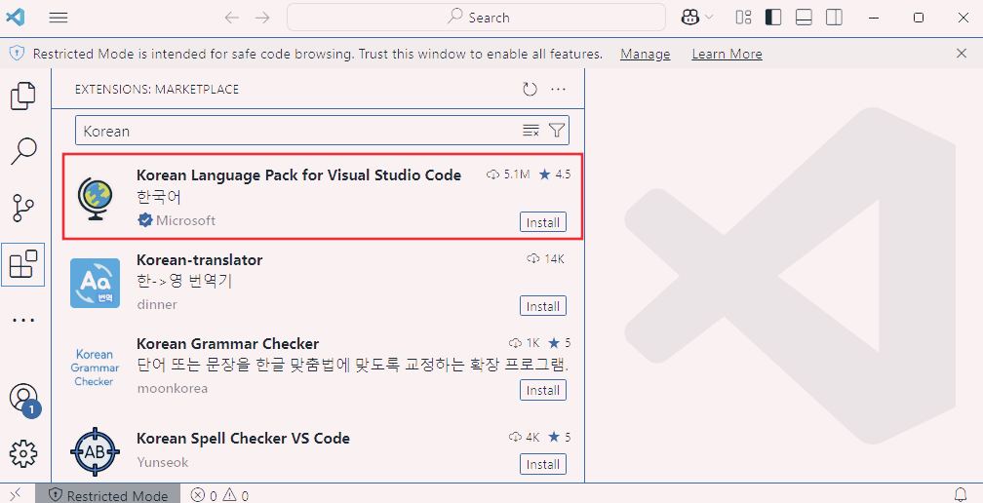Open Korean Language Pack for Visual Studio Code
The image size is (983, 503).
[x=299, y=175]
